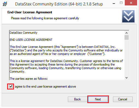The image size is (139, 108).
Task: Maximize the setup window
Action: [x=121, y=3]
